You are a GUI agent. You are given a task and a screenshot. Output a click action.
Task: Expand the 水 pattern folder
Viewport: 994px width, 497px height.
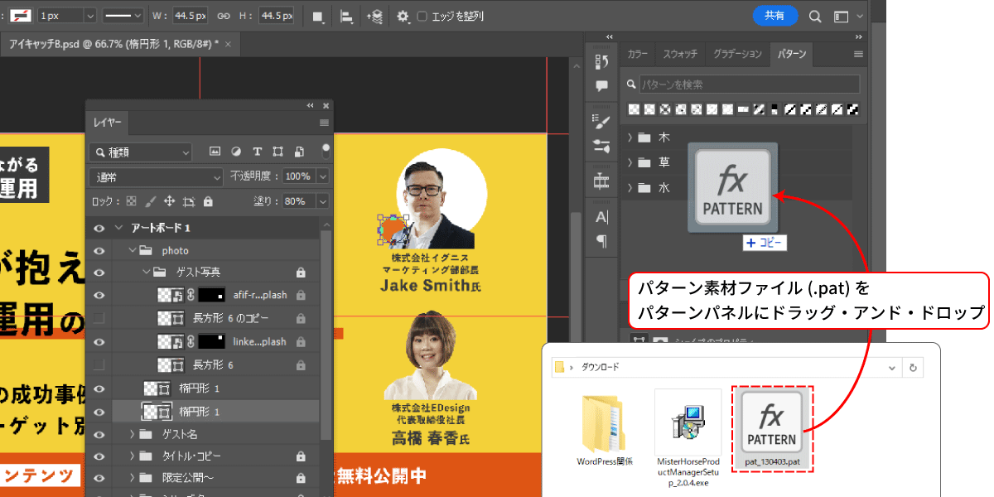coord(630,188)
